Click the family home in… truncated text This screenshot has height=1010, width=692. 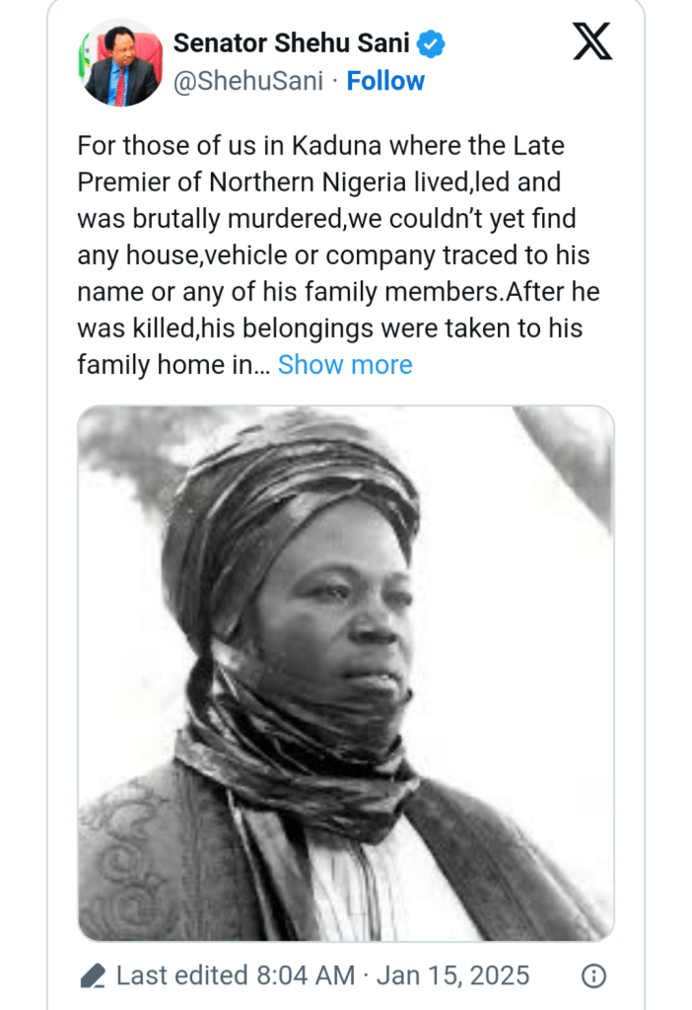tap(172, 365)
